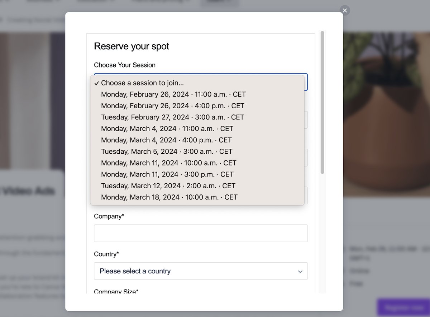The height and width of the screenshot is (317, 430).
Task: Choose Tuesday, February 27, 2024 3:00 a.m. session
Action: (197, 117)
